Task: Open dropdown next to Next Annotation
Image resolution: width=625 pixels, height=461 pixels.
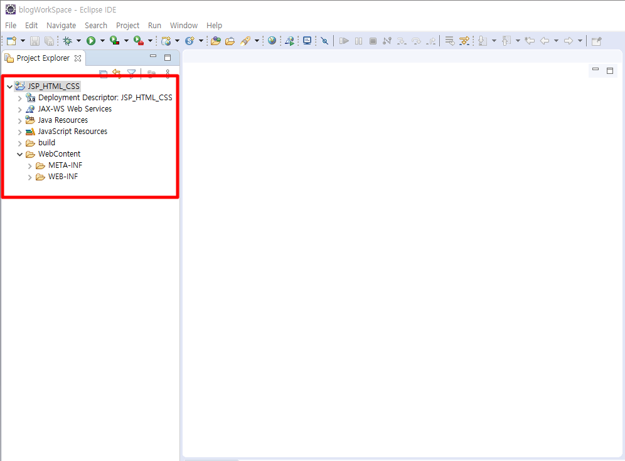Action: (x=494, y=41)
